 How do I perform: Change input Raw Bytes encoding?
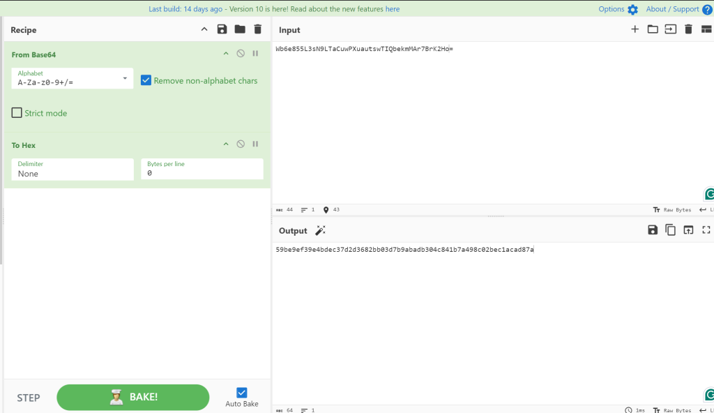[672, 210]
